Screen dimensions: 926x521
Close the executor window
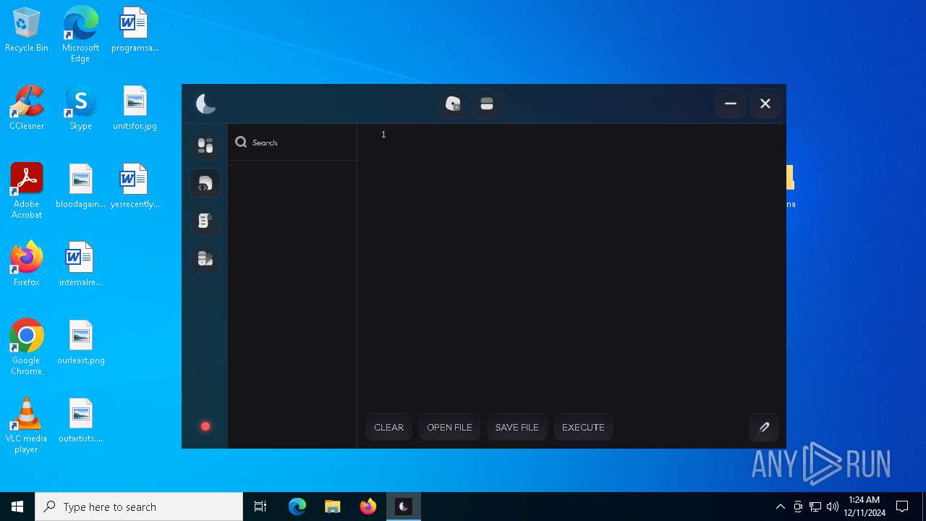(765, 104)
